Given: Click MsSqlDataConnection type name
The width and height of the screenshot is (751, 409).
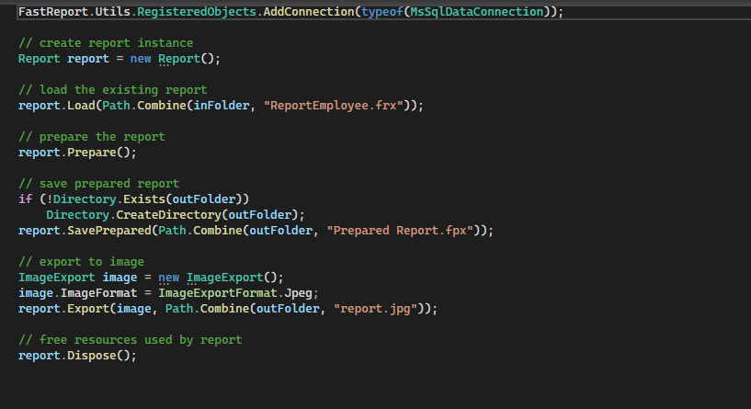Looking at the screenshot, I should [477, 12].
